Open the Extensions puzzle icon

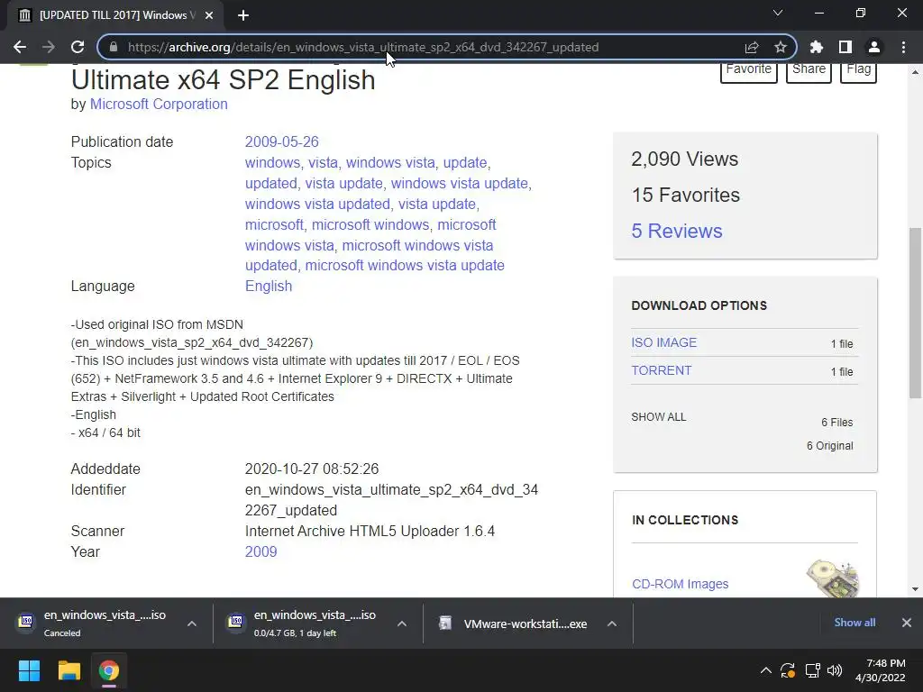pos(817,47)
